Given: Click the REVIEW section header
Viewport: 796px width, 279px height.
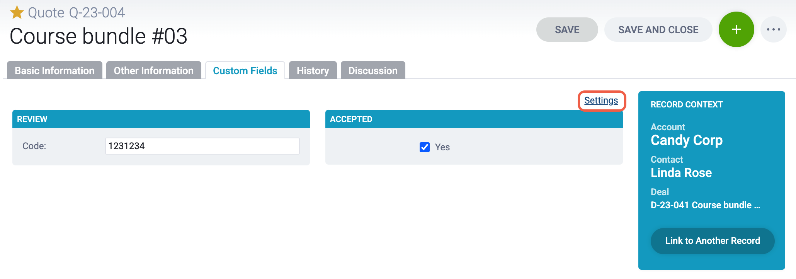Looking at the screenshot, I should click(x=161, y=119).
